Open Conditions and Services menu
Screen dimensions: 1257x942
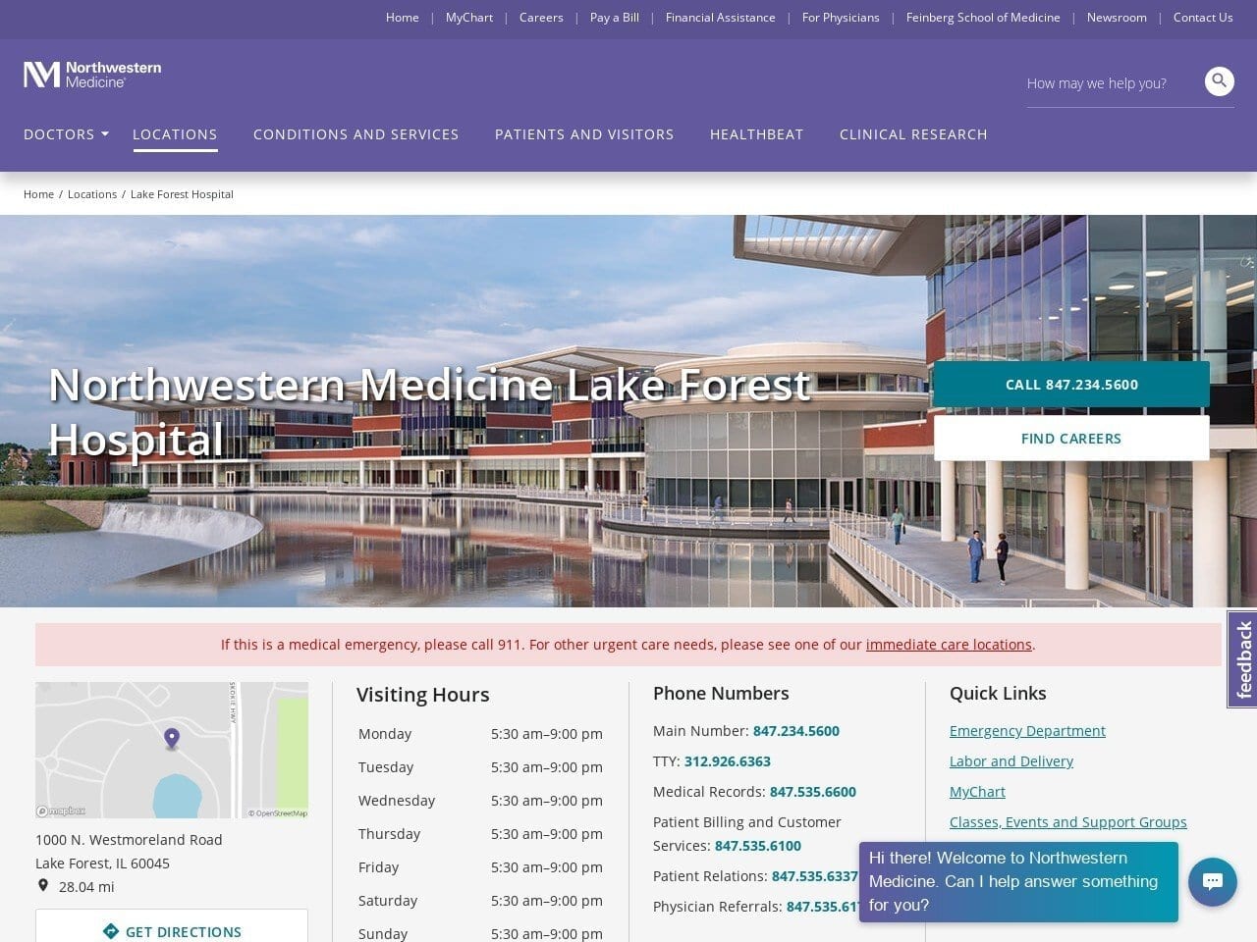click(x=356, y=134)
